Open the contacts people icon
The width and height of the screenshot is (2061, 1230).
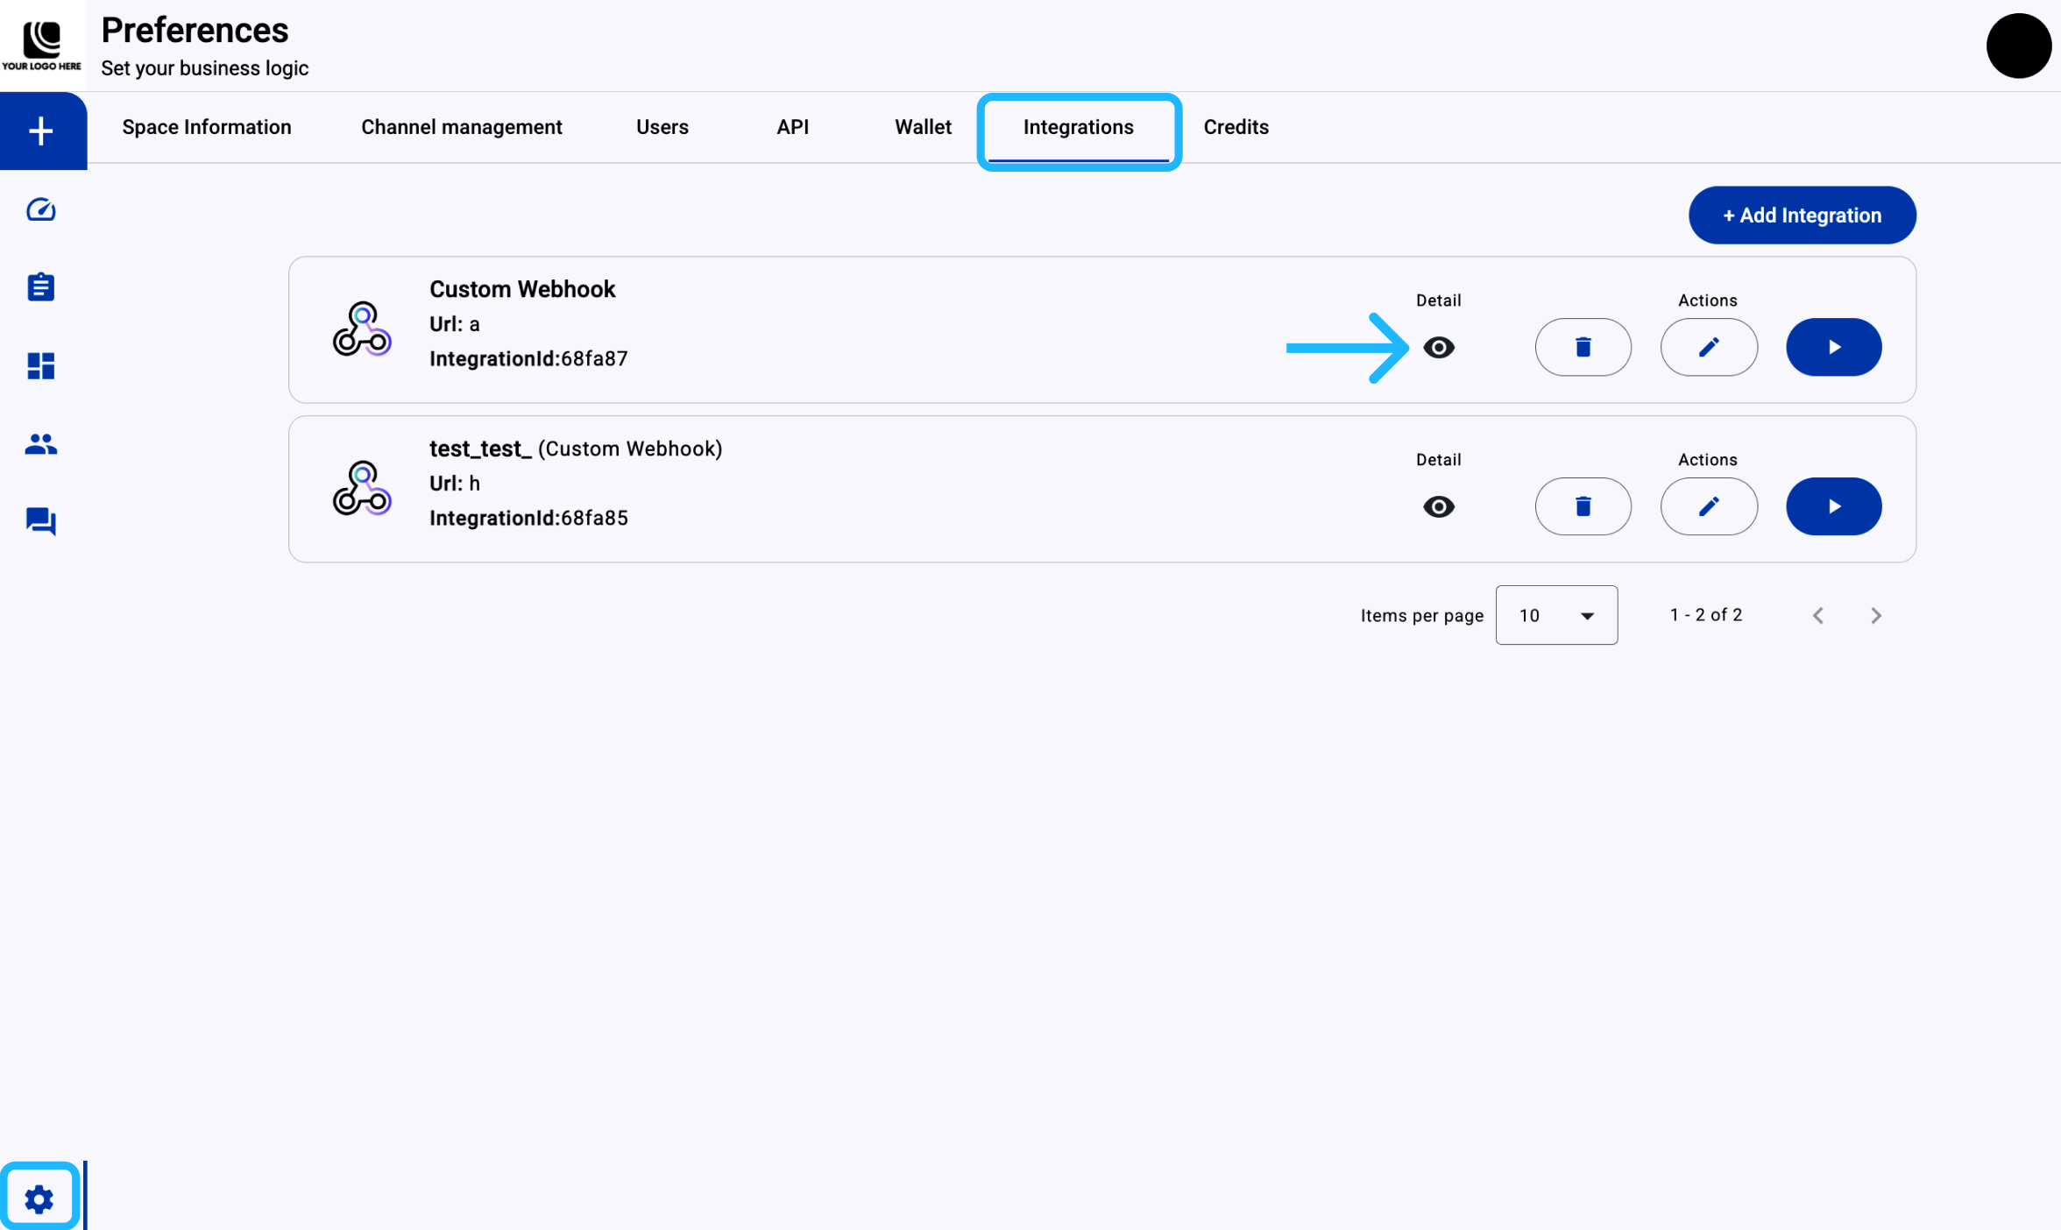coord(41,444)
